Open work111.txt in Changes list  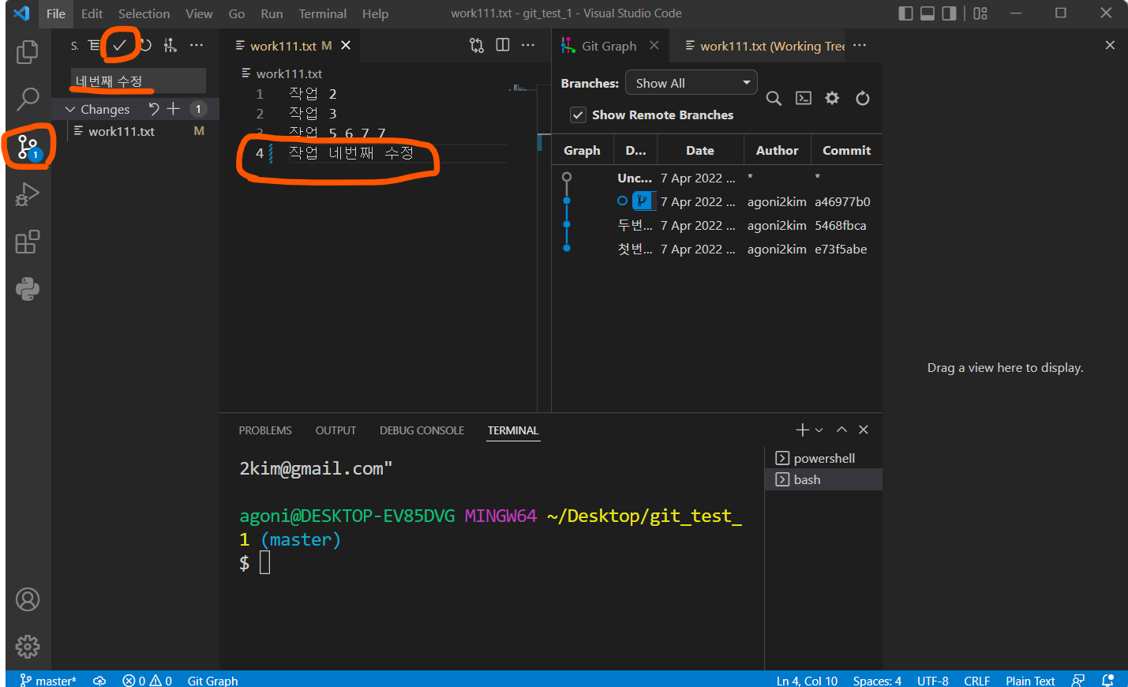tap(135, 131)
